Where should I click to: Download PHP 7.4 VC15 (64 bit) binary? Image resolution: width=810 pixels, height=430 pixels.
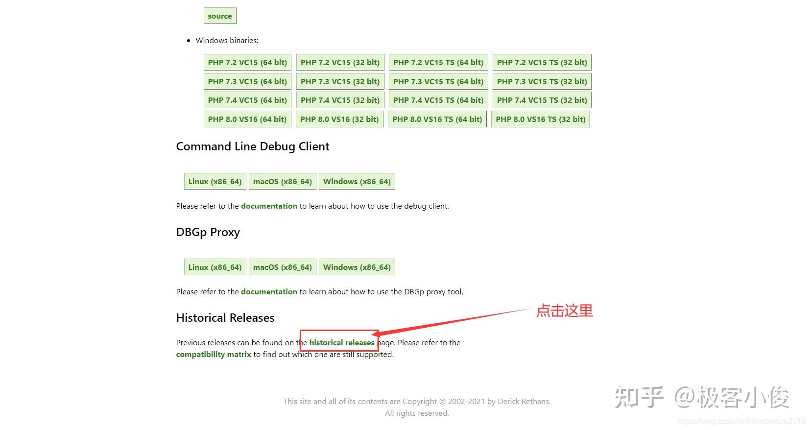247,100
